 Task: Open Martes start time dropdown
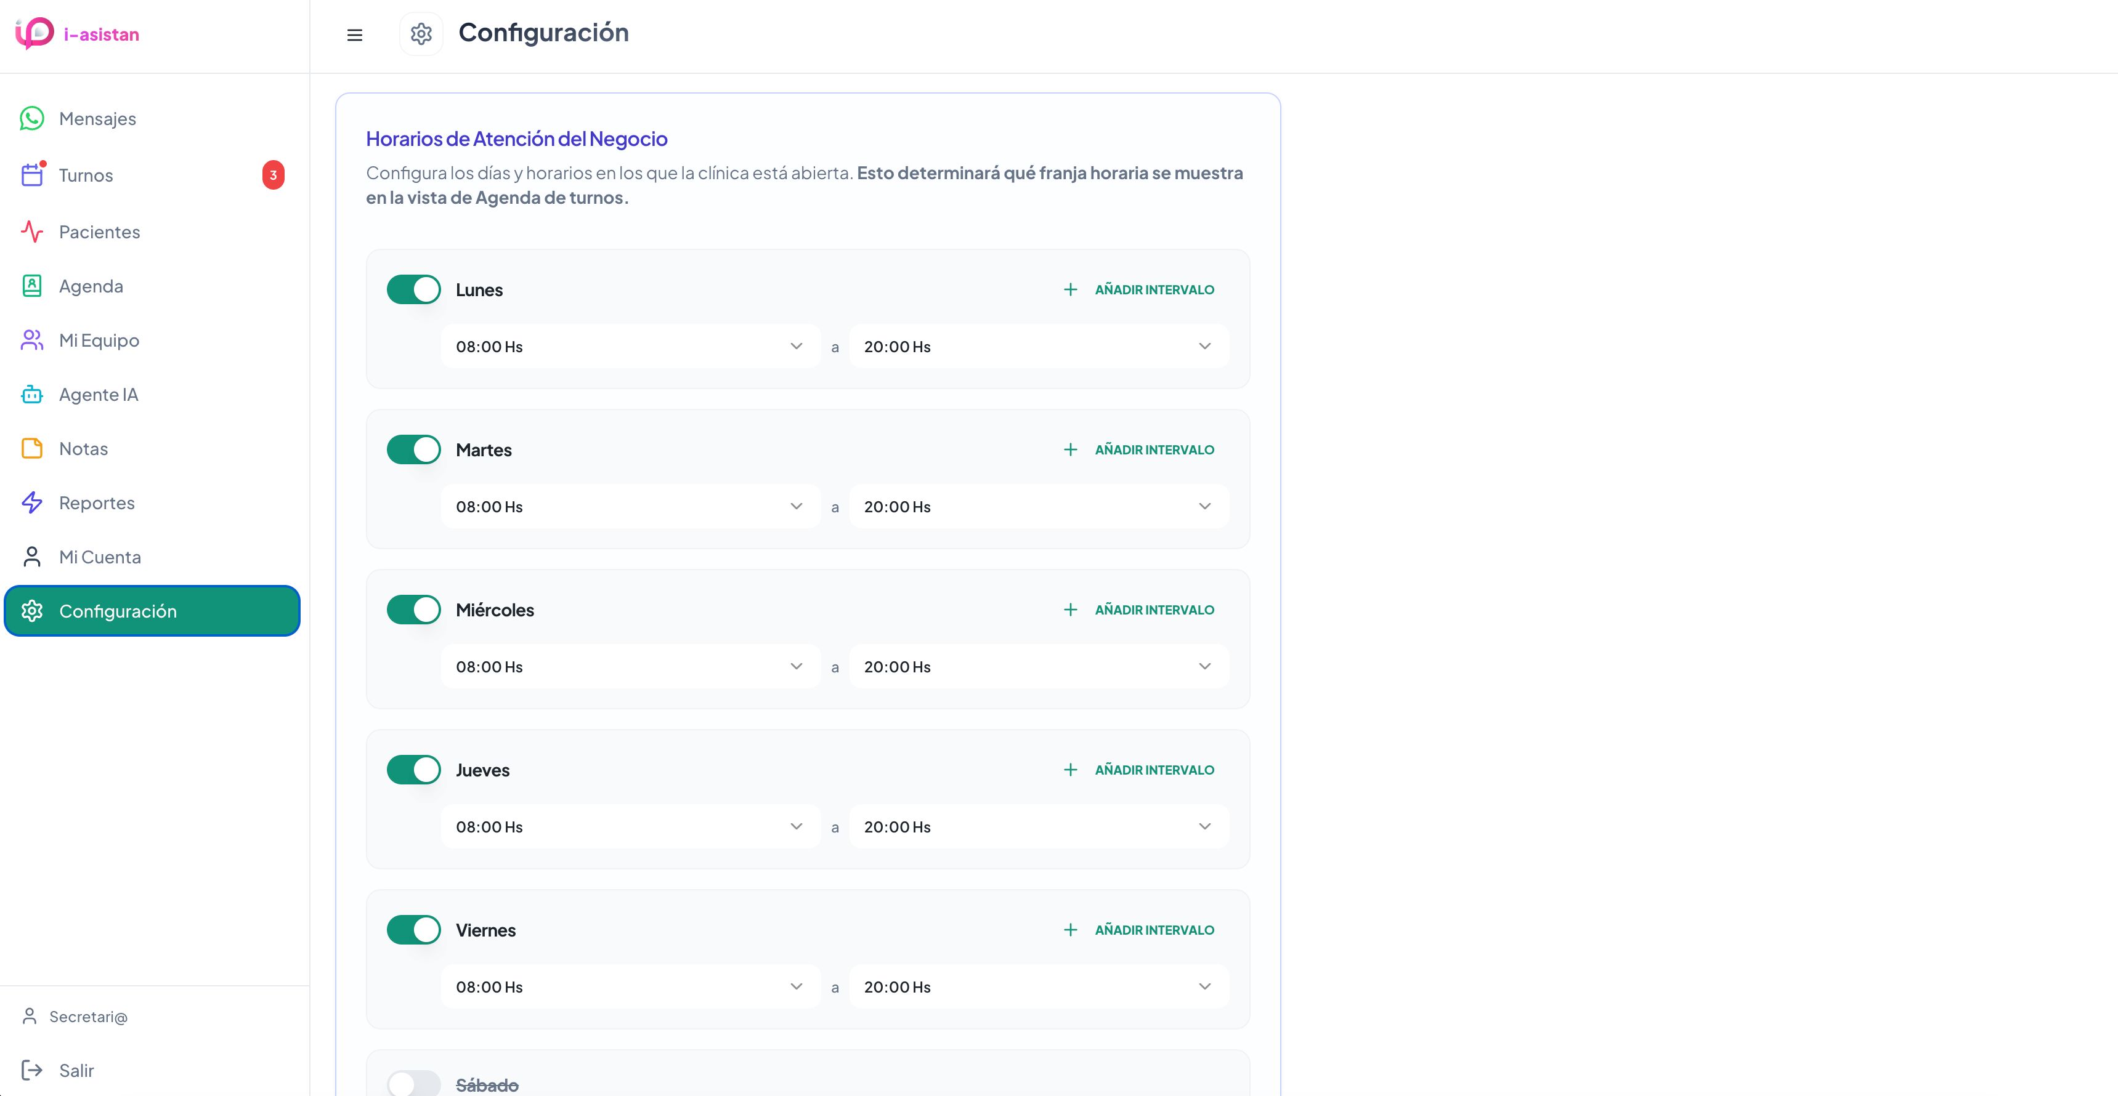pyautogui.click(x=631, y=506)
